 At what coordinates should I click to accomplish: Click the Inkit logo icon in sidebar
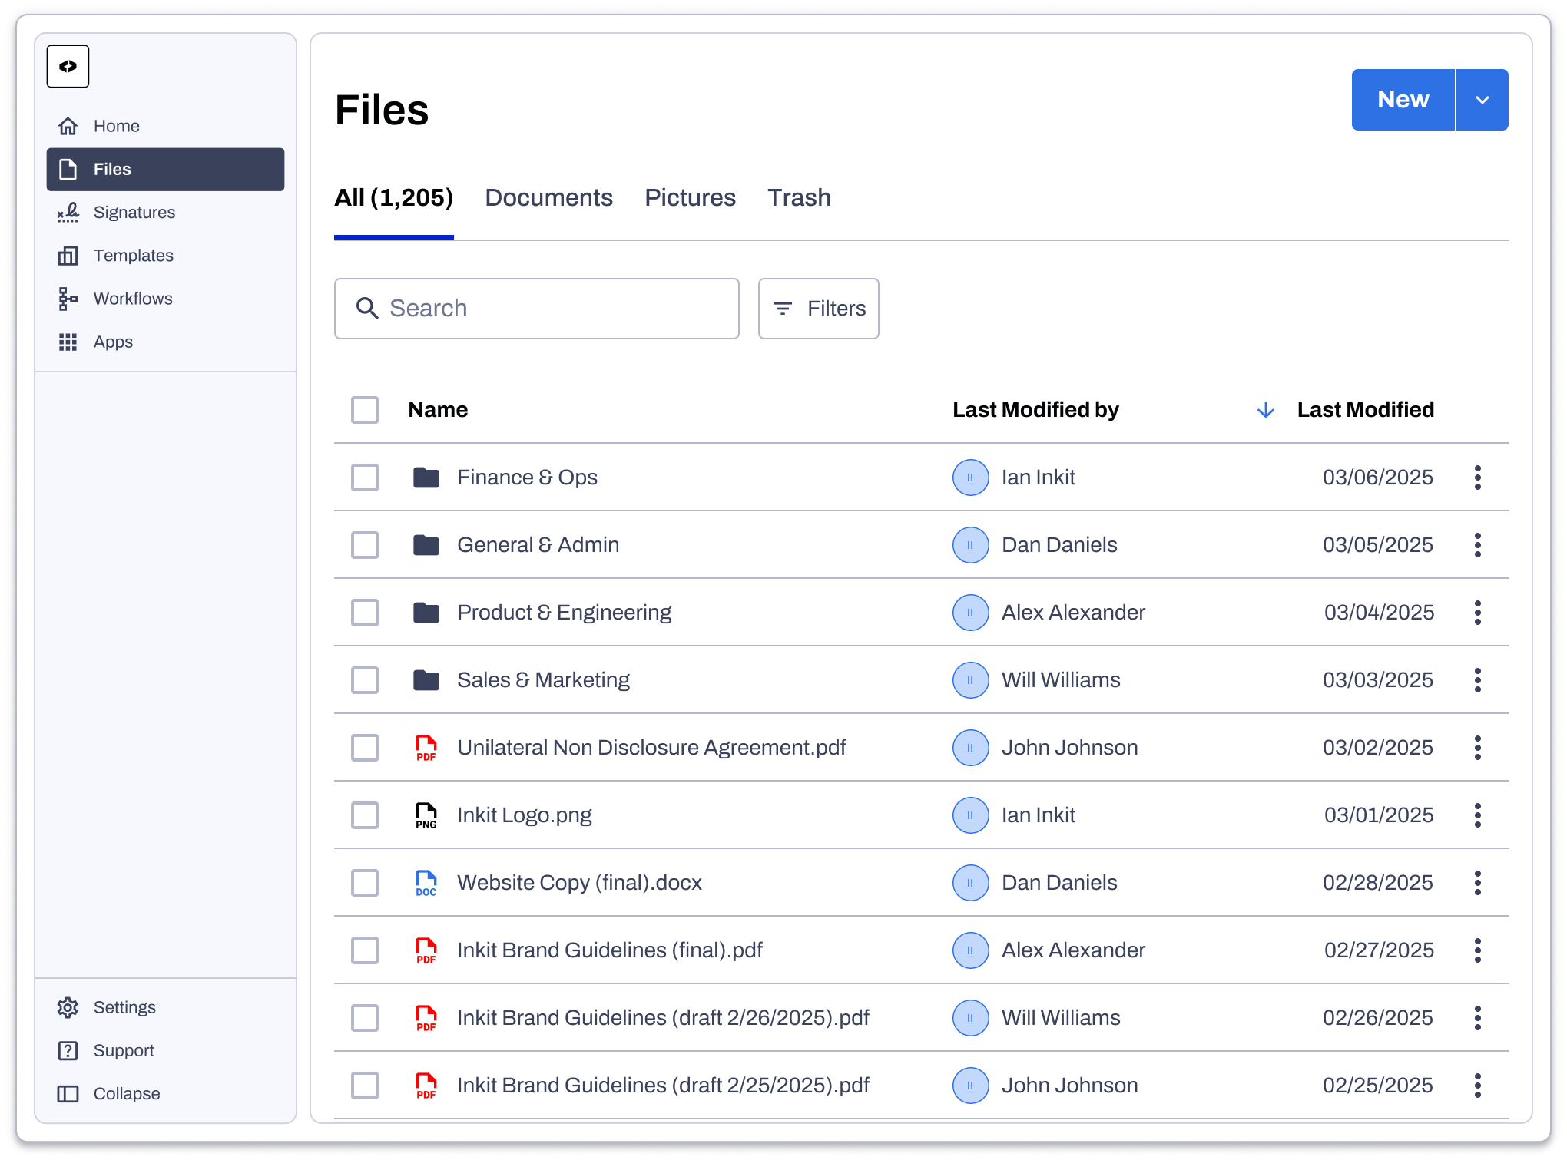pyautogui.click(x=68, y=67)
